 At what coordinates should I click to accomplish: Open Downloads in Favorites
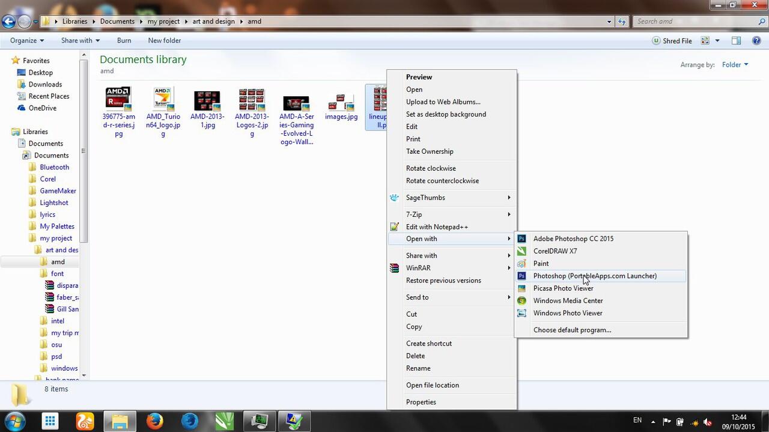pyautogui.click(x=45, y=84)
